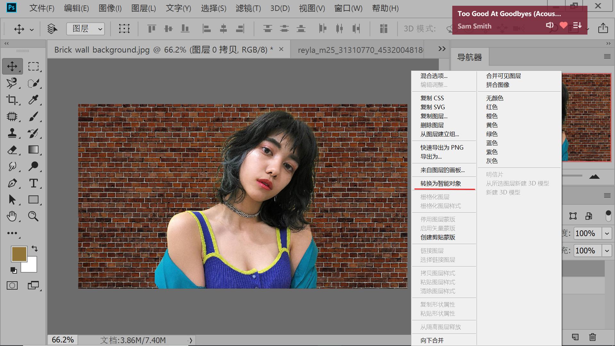Image resolution: width=615 pixels, height=346 pixels.
Task: Click 快速导出为 PNG menu entry
Action: click(x=442, y=148)
